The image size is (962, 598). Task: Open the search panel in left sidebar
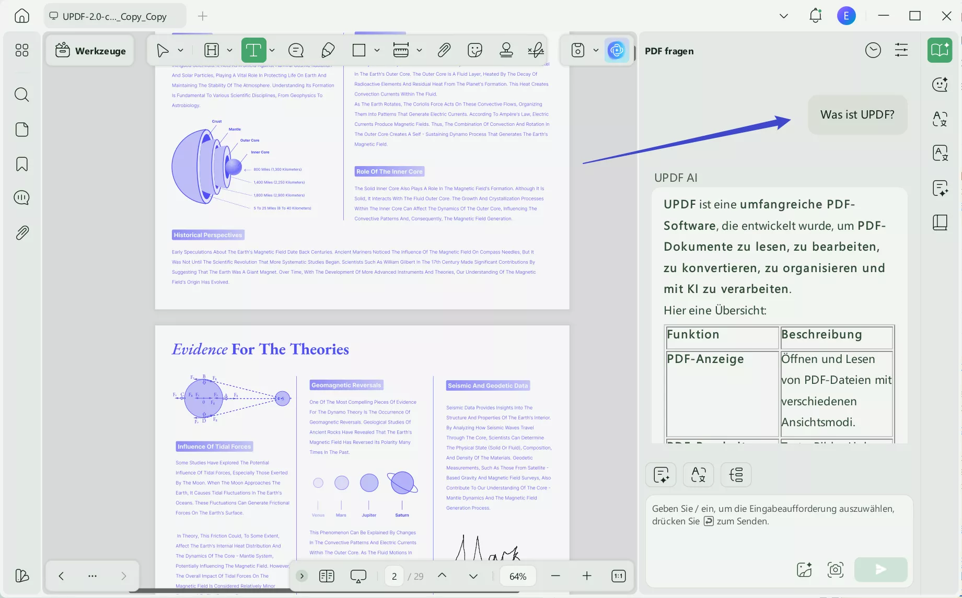22,95
